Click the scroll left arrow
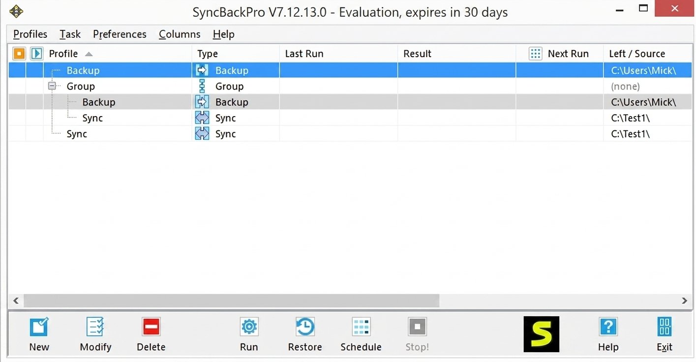696x362 pixels. click(x=15, y=301)
